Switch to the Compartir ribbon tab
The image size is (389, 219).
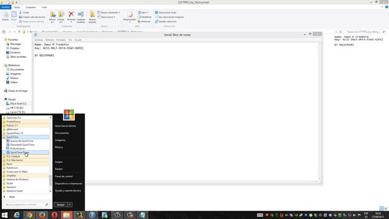[30, 7]
